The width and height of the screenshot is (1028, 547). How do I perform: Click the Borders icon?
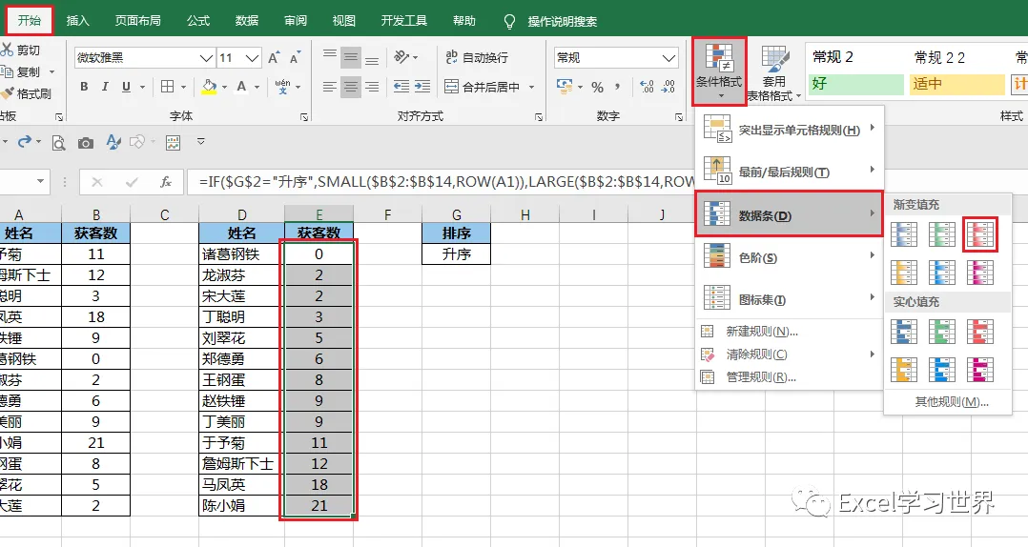167,87
